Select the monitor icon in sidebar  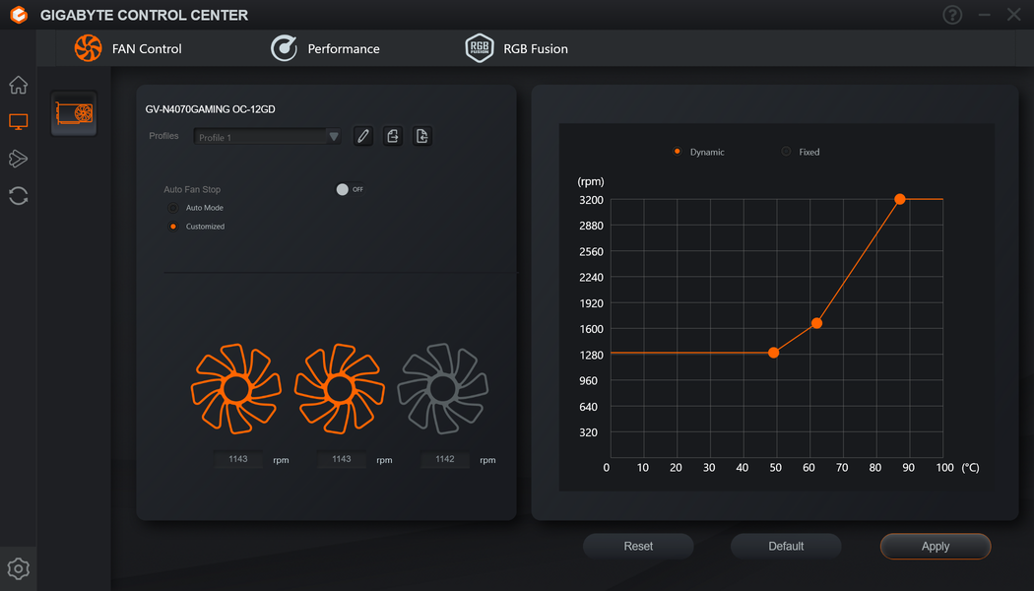pyautogui.click(x=19, y=121)
